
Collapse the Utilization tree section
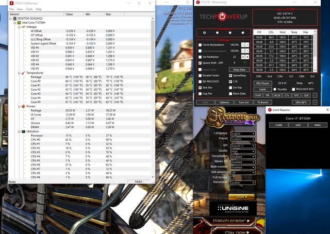click(19, 131)
